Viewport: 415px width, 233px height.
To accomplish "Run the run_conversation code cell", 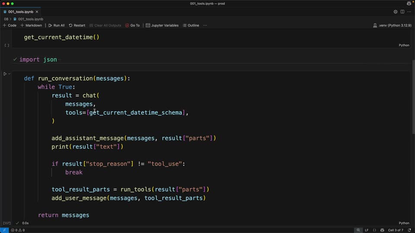I will tap(5, 74).
